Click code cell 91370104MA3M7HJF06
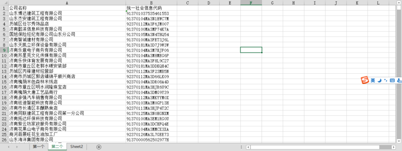The height and width of the screenshot is (151, 402). (151, 50)
